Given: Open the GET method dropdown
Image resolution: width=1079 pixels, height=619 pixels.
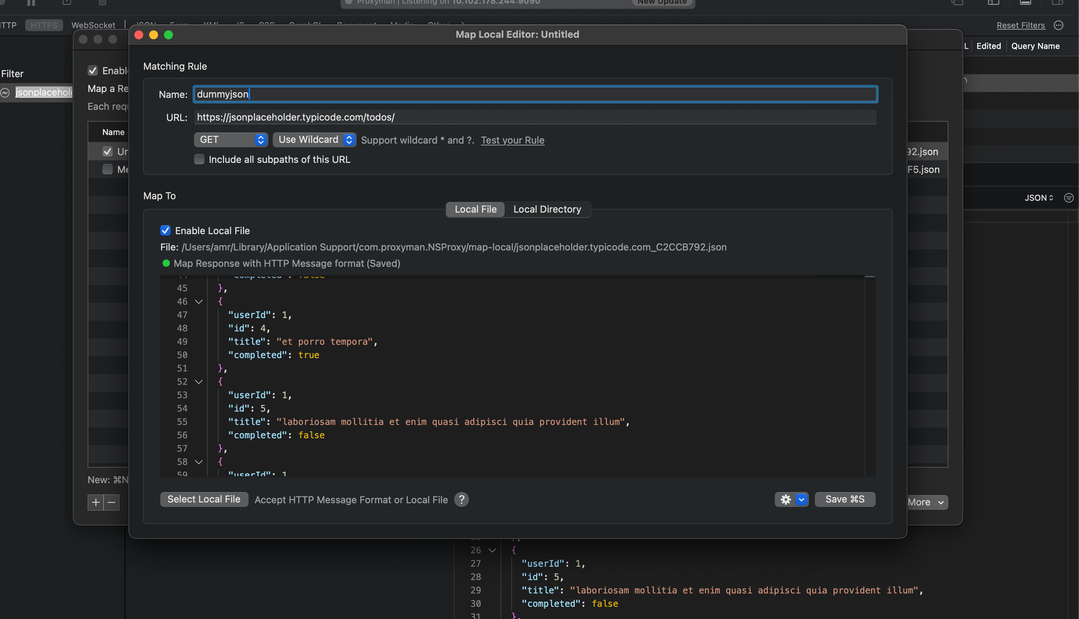Looking at the screenshot, I should pyautogui.click(x=231, y=140).
